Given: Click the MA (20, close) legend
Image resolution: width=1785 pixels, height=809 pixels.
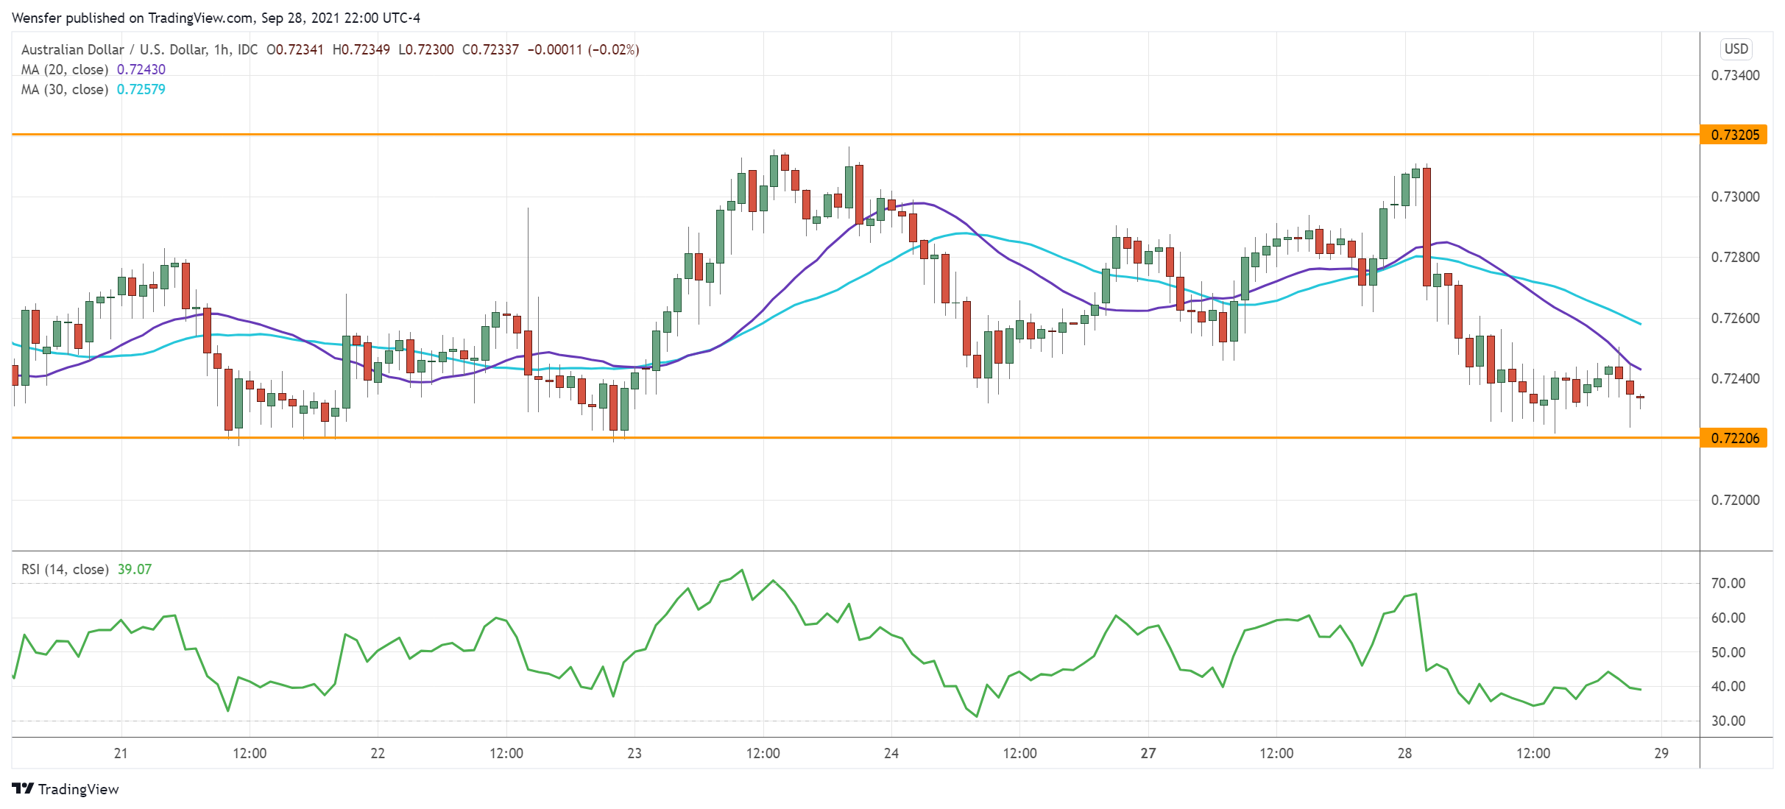Looking at the screenshot, I should (x=65, y=69).
